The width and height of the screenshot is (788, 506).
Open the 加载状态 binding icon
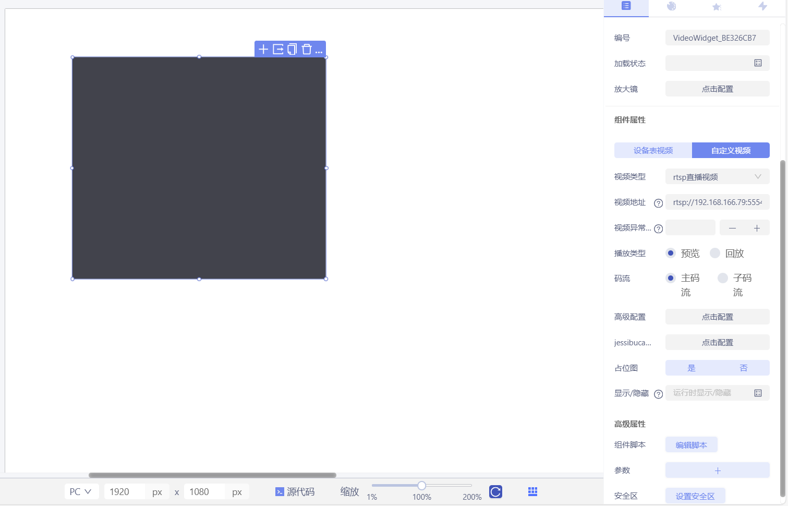[x=758, y=63]
